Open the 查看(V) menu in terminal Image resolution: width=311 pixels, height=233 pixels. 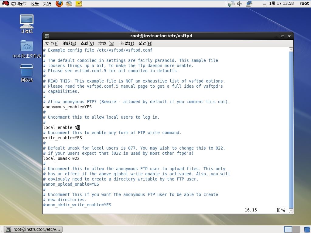click(x=87, y=43)
